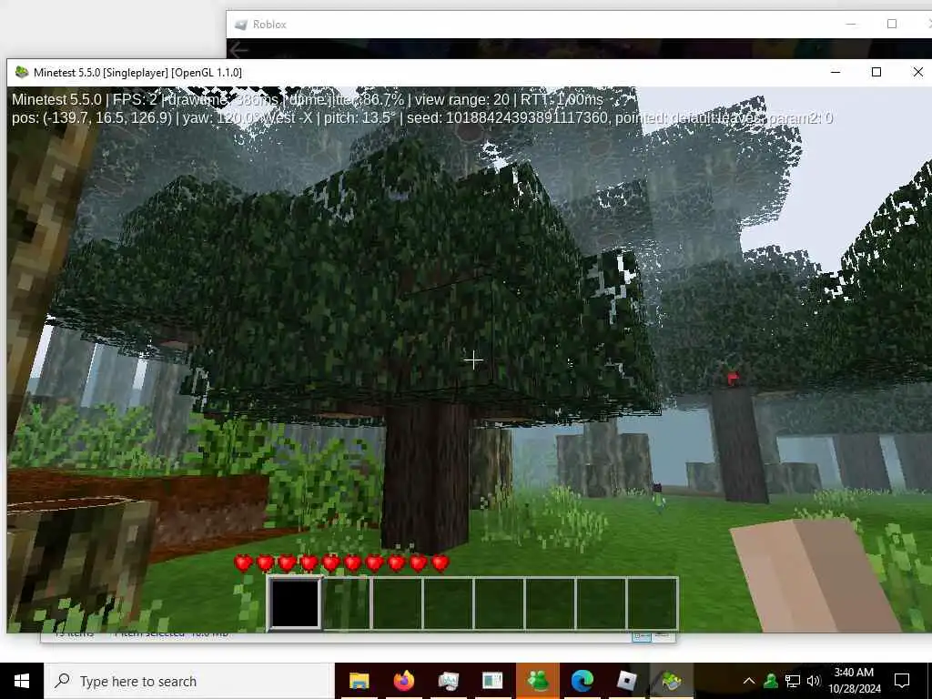Open the monitor chart app on taskbar
The image size is (932, 699).
(448, 681)
